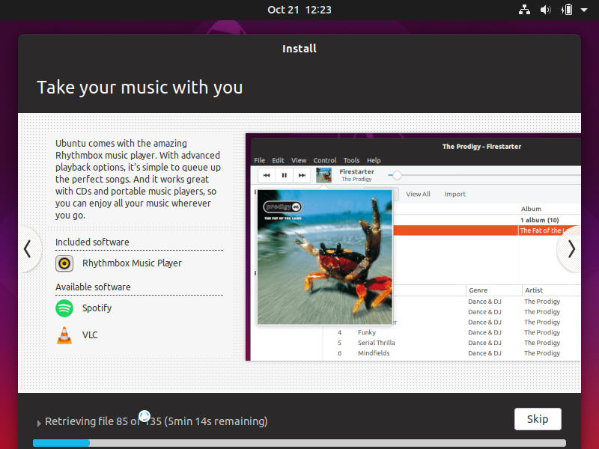Open the volume speaker icon in top bar
599x449 pixels.
[x=545, y=10]
